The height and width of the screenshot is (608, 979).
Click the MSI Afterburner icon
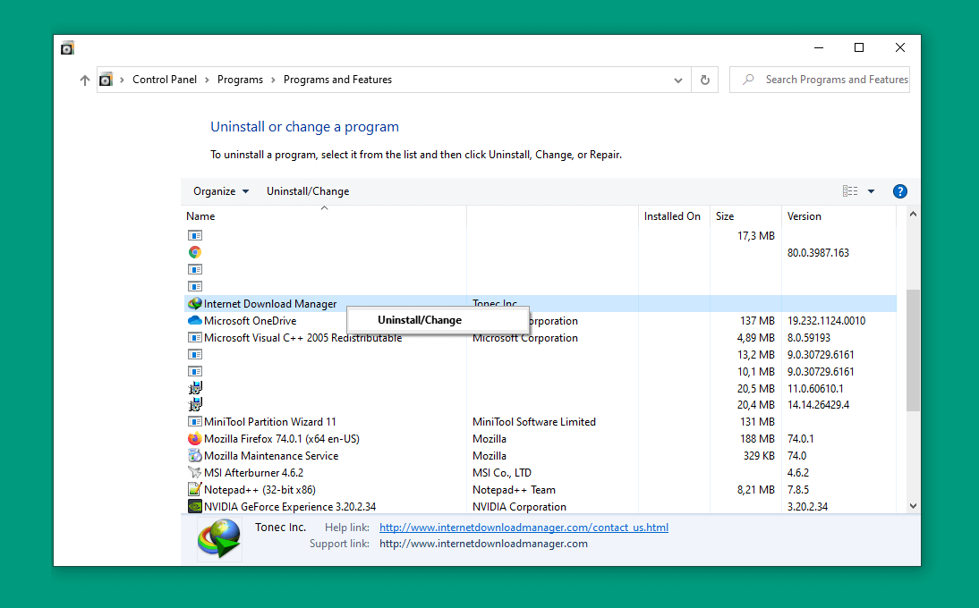coord(195,472)
